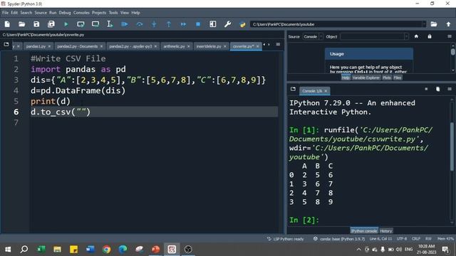Interrupt kernel stop square in console
This screenshot has width=456, height=256.
426,89
